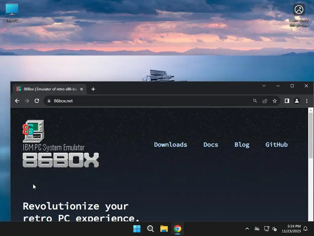
Task: Open Chrome side panel
Action: pyautogui.click(x=287, y=101)
